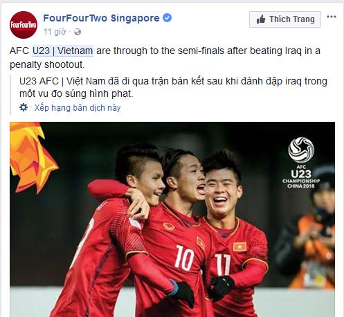Screen dimensions: 344x317
Task: Click the CHINA 2018 text under U23 logo
Action: pos(301,185)
